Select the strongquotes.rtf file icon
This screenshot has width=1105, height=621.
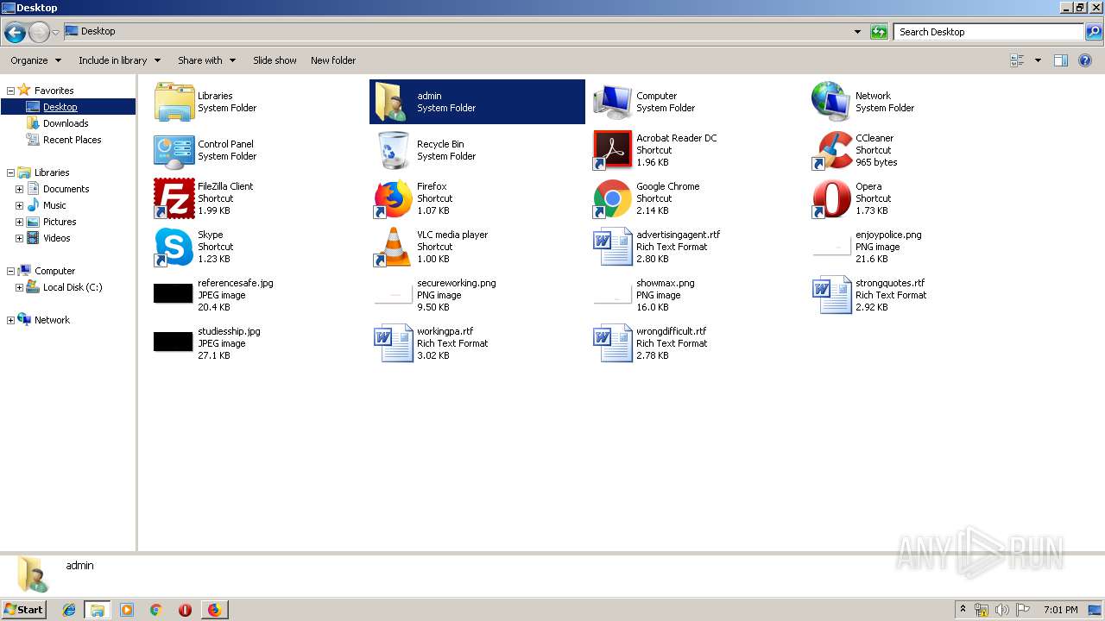click(x=832, y=295)
